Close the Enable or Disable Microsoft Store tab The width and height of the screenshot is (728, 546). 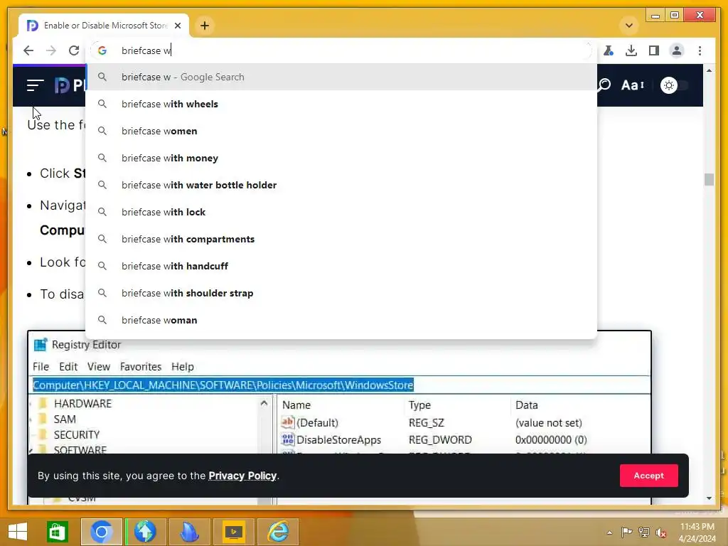pyautogui.click(x=178, y=26)
